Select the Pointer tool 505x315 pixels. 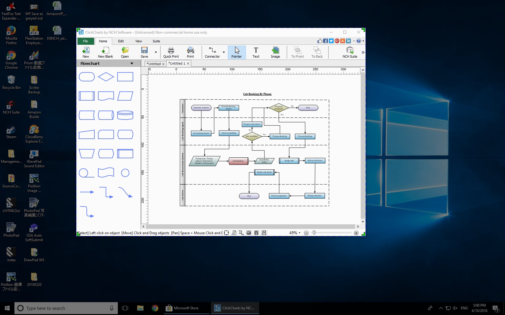click(237, 52)
